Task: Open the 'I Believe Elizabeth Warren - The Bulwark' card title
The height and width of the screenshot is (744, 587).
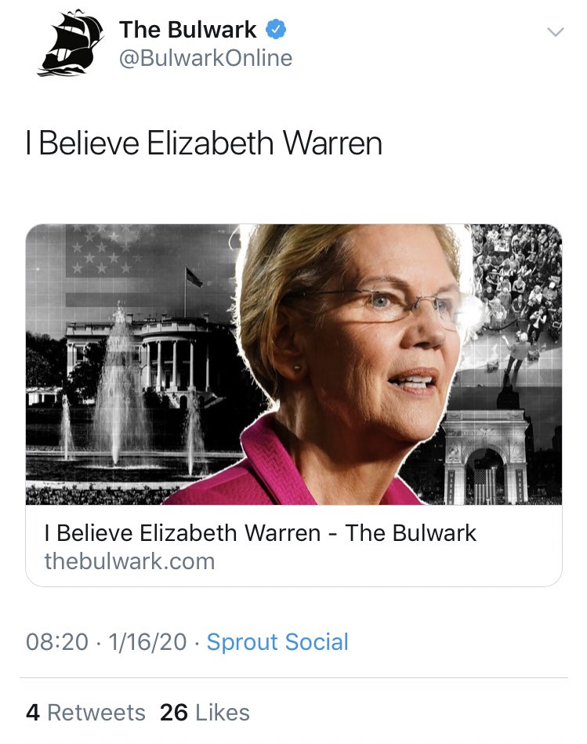Action: click(x=260, y=532)
